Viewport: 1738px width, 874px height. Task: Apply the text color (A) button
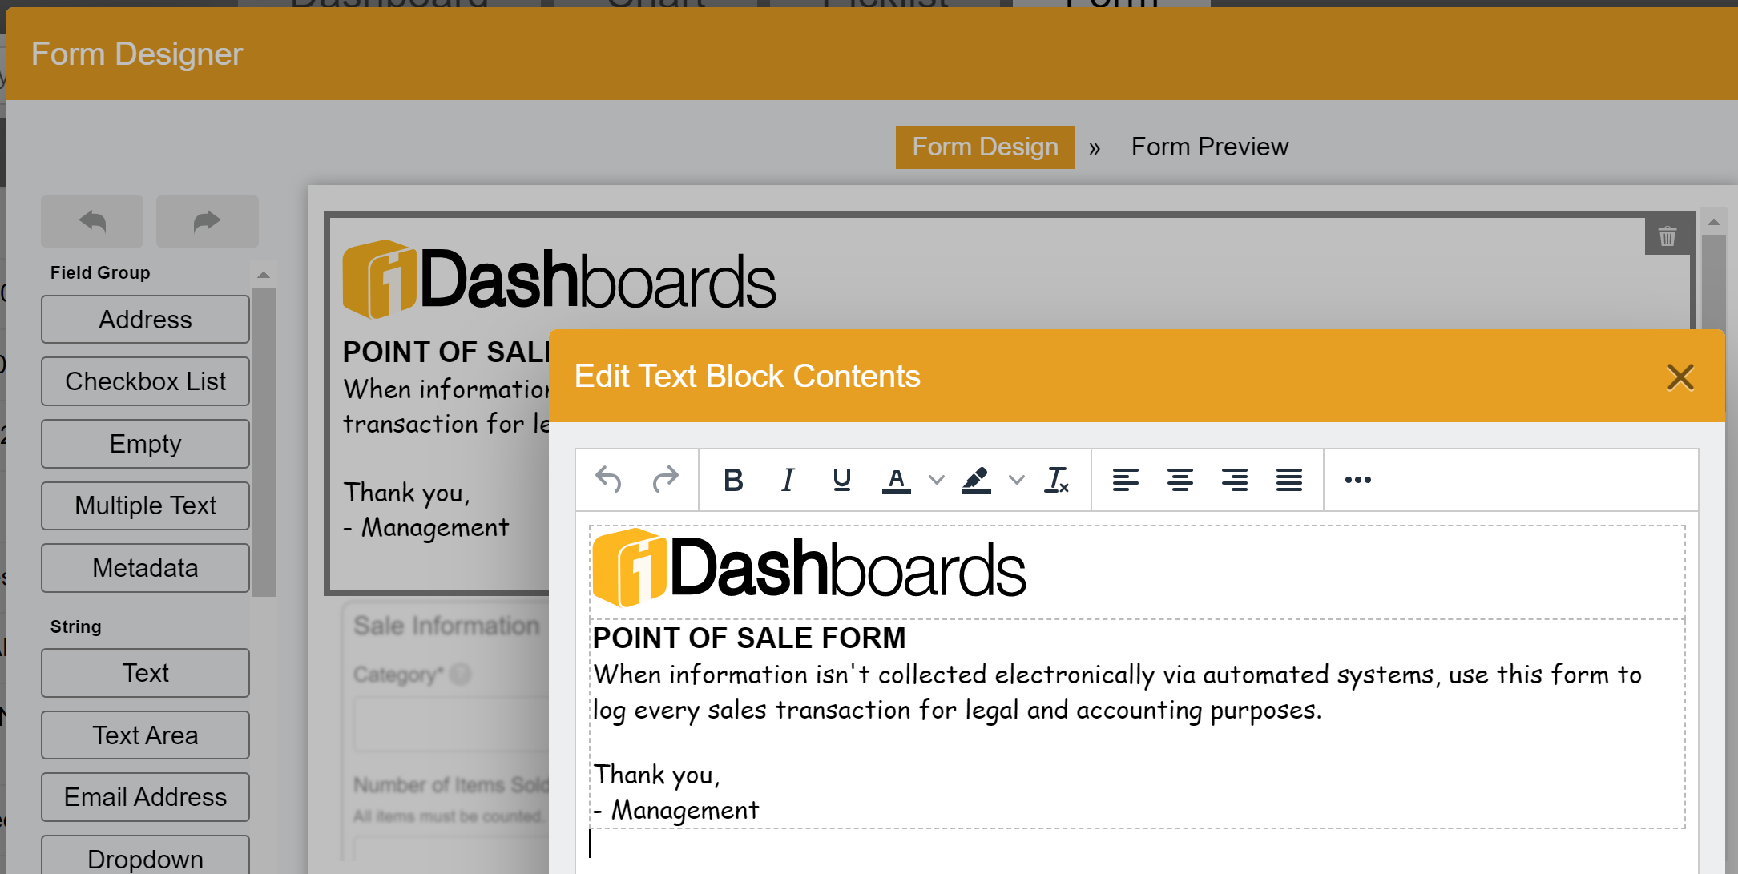click(x=896, y=480)
